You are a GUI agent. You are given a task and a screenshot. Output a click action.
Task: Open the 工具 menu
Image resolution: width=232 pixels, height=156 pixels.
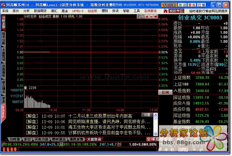(136, 11)
